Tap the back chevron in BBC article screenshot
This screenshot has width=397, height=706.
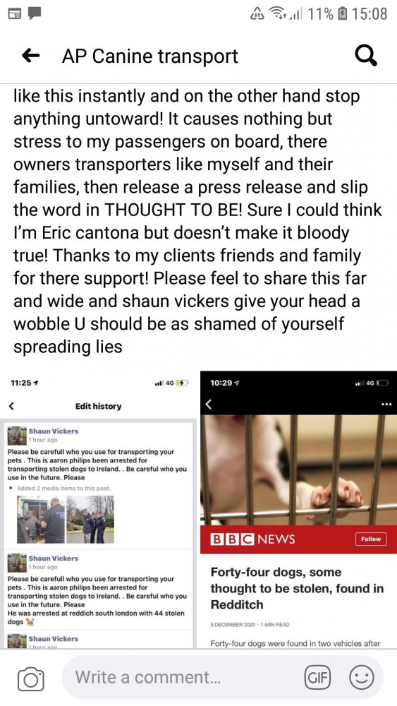coord(208,405)
